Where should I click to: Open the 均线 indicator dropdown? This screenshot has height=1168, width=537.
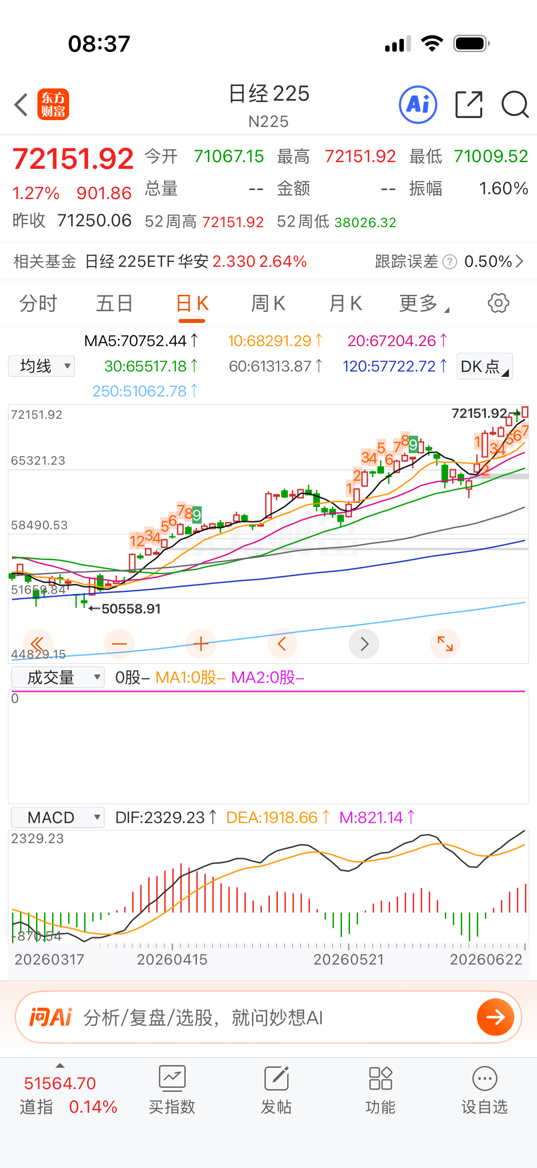point(41,366)
